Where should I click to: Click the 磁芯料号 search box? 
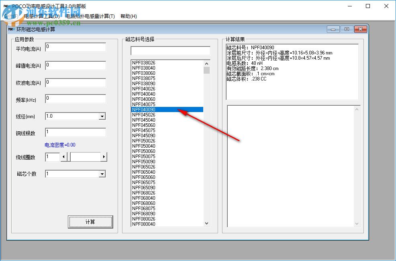point(170,50)
